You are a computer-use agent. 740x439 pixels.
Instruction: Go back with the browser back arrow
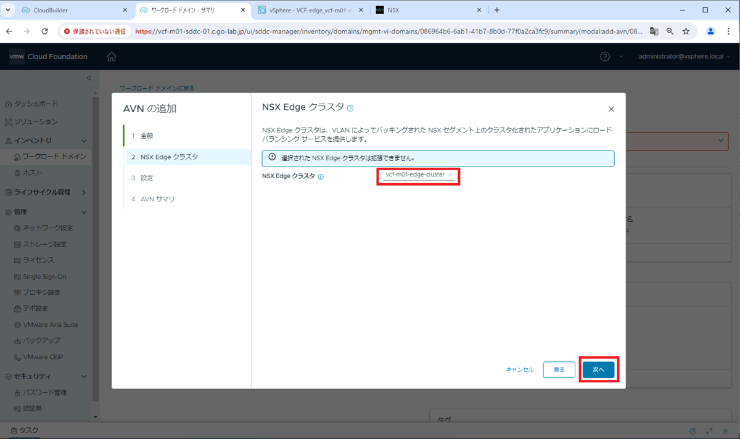tap(9, 31)
